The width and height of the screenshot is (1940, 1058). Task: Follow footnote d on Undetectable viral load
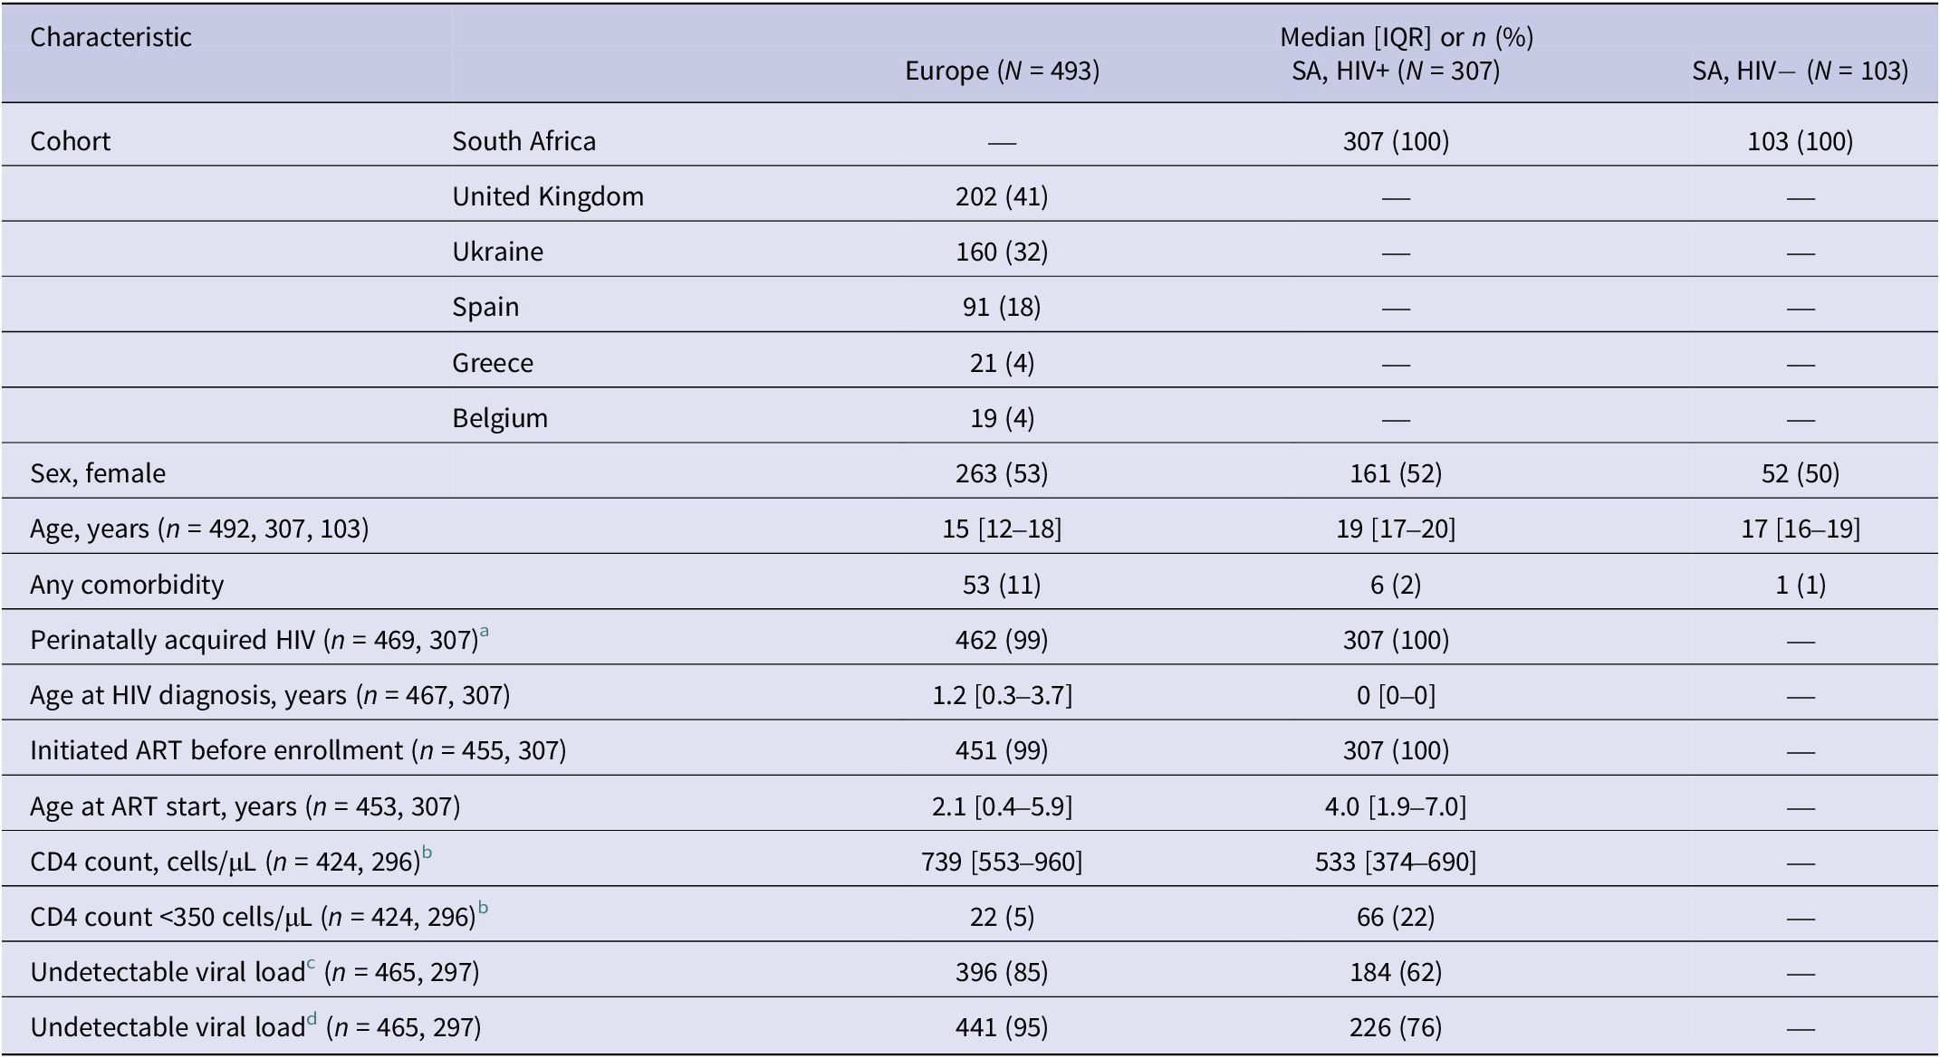click(x=312, y=1020)
